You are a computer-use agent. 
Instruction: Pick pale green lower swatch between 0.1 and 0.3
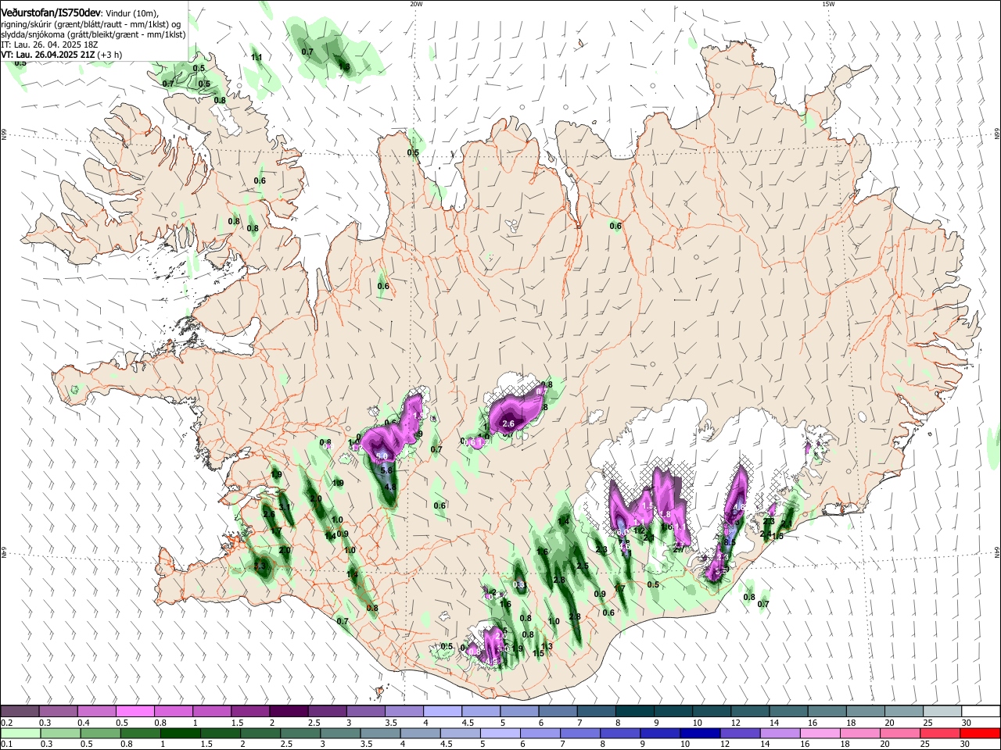(20, 733)
